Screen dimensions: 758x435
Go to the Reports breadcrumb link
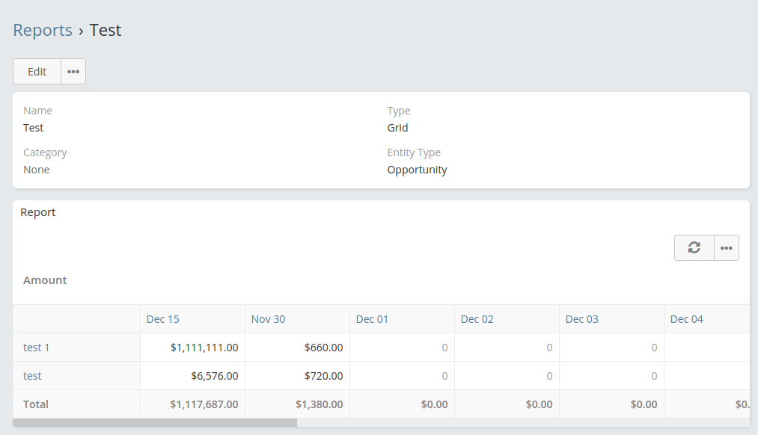coord(43,31)
